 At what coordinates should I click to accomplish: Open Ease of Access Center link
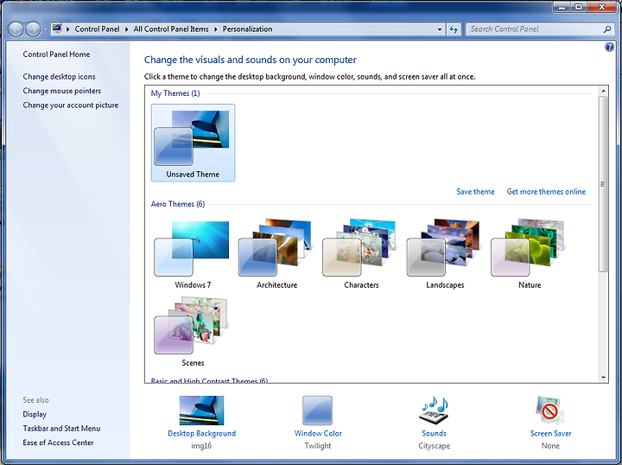click(58, 443)
